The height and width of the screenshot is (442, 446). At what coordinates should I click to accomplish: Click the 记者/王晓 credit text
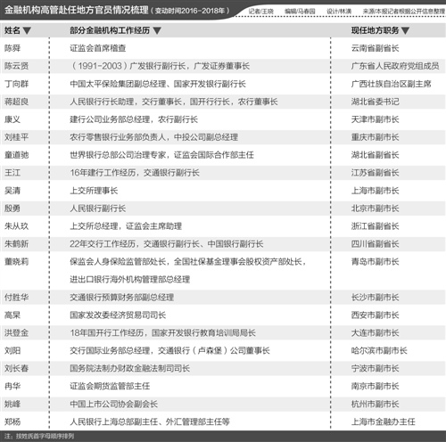pyautogui.click(x=260, y=12)
